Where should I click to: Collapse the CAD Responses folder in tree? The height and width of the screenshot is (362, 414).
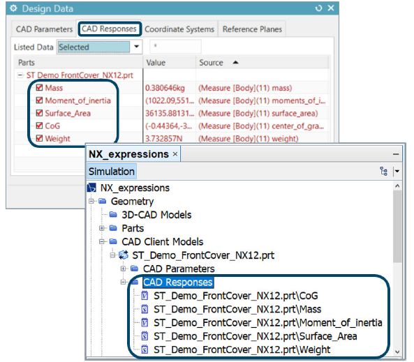point(123,282)
